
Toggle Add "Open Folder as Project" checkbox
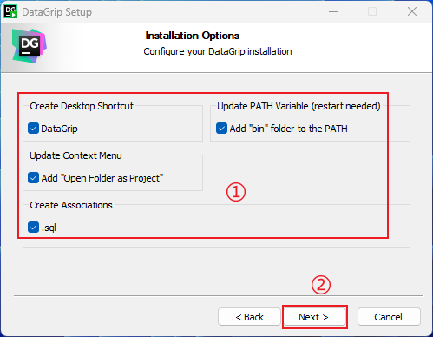[33, 178]
